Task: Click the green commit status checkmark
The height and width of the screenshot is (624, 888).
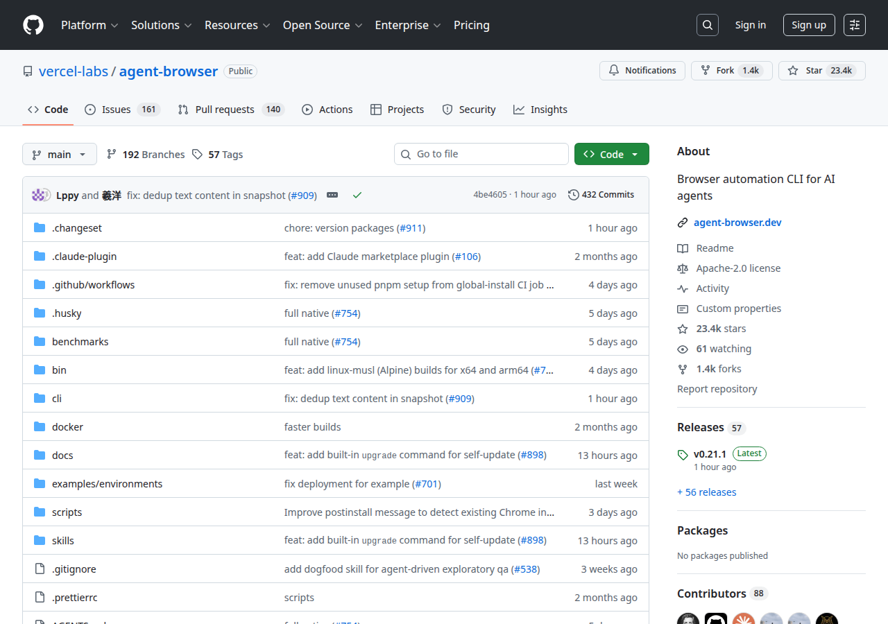Action: (x=357, y=195)
